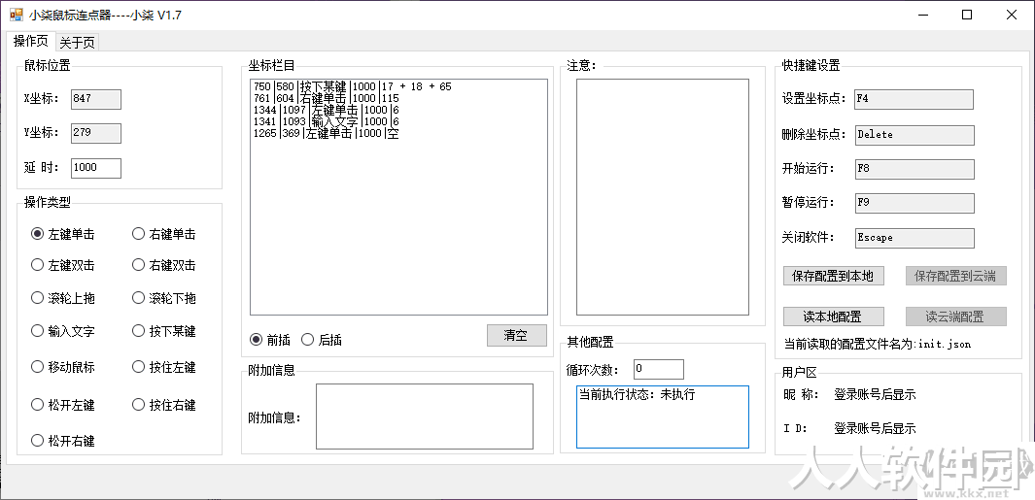This screenshot has width=1035, height=500.
Task: Choose the 按住右键 radio button
Action: [x=163, y=405]
